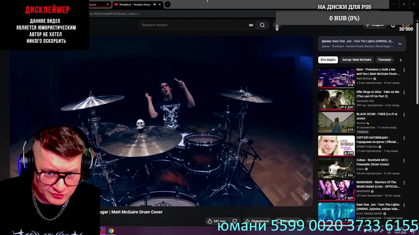Image resolution: width=419 pixels, height=235 pixels.
Task: Click the Сохранить save button
Action: [x=287, y=221]
